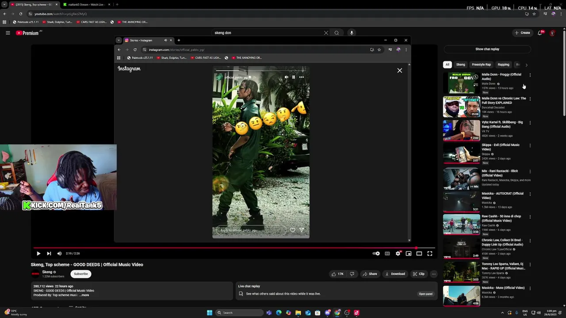Go to YouTube Premium home logo
The image size is (566, 318).
tap(27, 33)
